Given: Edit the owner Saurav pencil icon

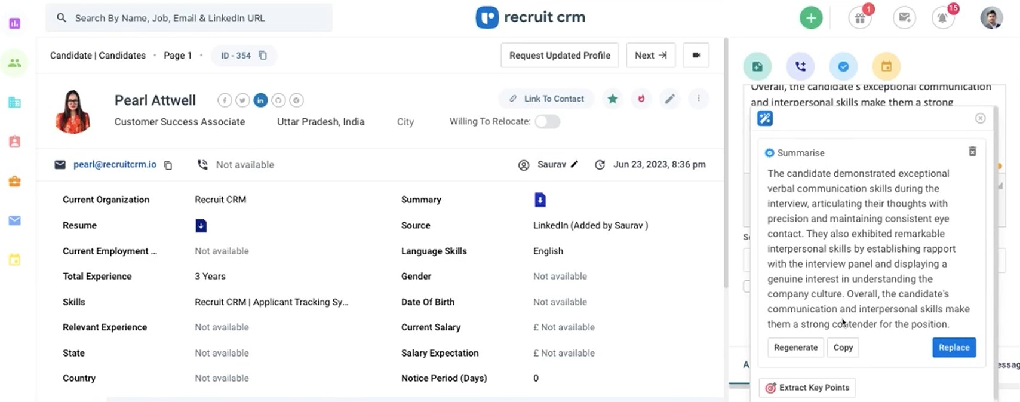Looking at the screenshot, I should 574,164.
